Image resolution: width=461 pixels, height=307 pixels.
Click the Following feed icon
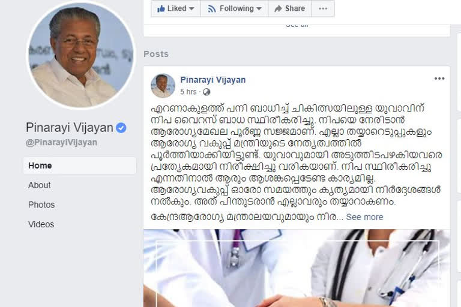click(x=212, y=8)
